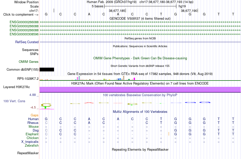Screen dimensions: 241x159
Task: Click the OMIM Gene Phenotypes track title
Action: tap(140, 58)
